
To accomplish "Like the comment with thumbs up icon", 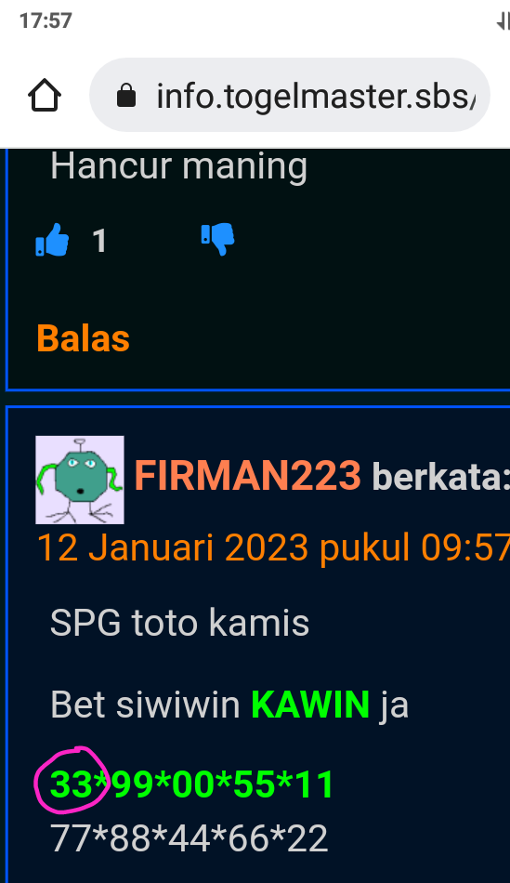I will (52, 240).
